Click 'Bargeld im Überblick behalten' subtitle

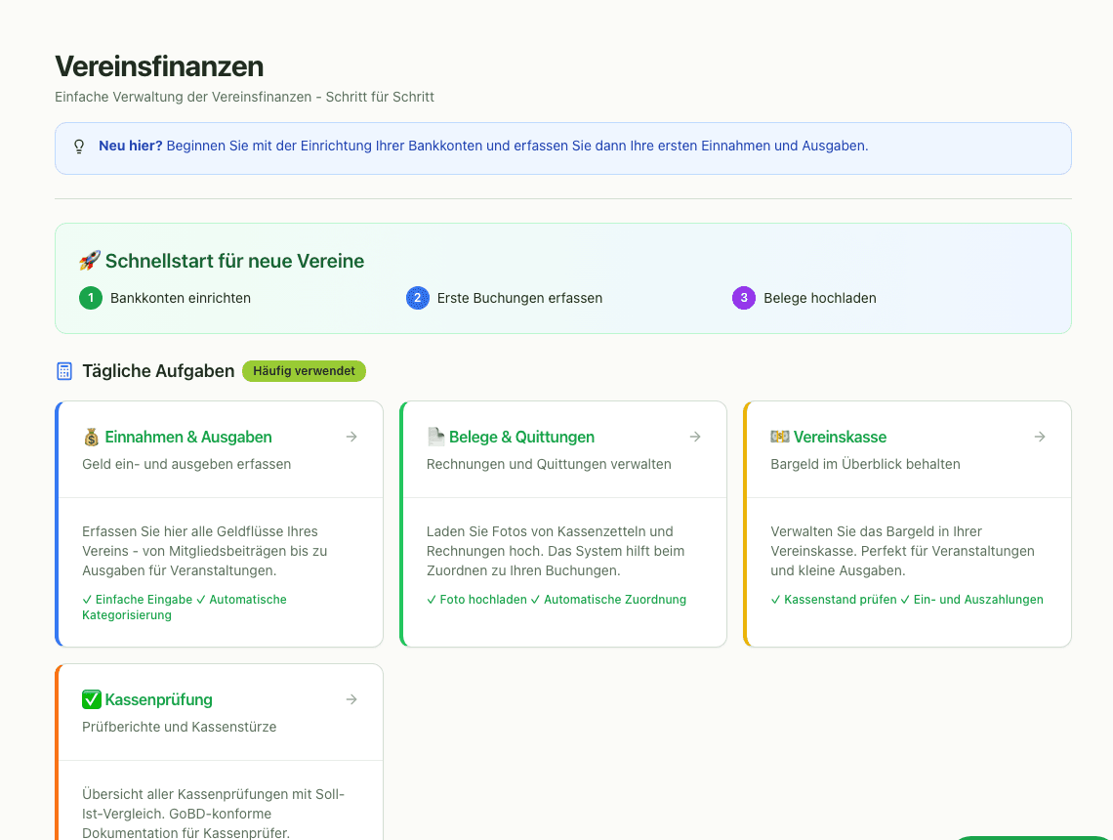pyautogui.click(x=865, y=464)
